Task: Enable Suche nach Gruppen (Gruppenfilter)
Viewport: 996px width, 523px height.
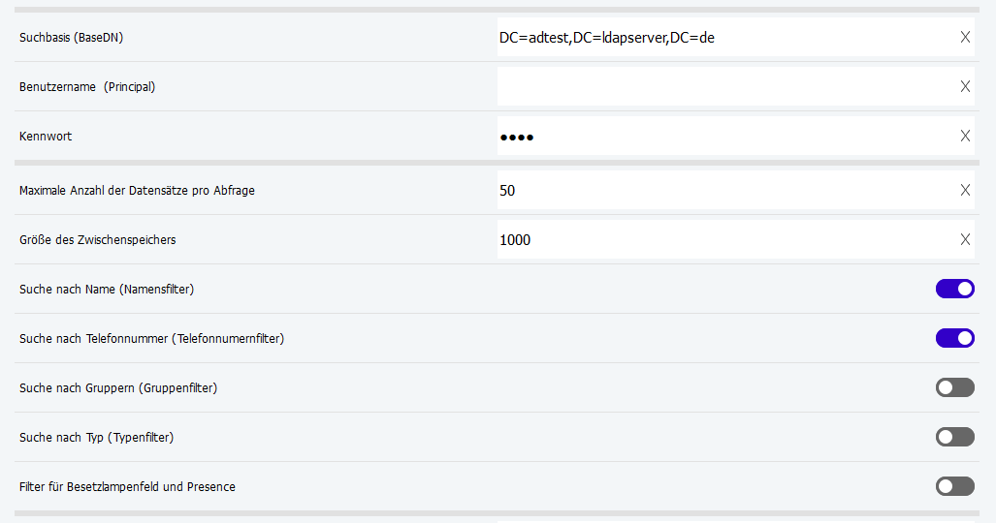Action: (x=954, y=387)
